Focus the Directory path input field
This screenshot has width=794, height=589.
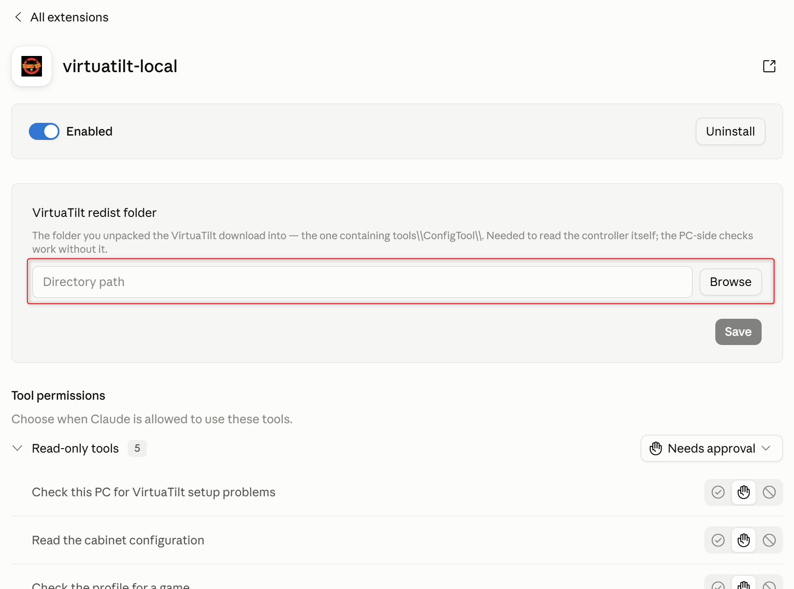coord(362,282)
